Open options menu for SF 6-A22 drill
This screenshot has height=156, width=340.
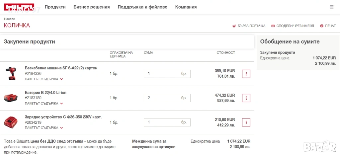(246, 74)
